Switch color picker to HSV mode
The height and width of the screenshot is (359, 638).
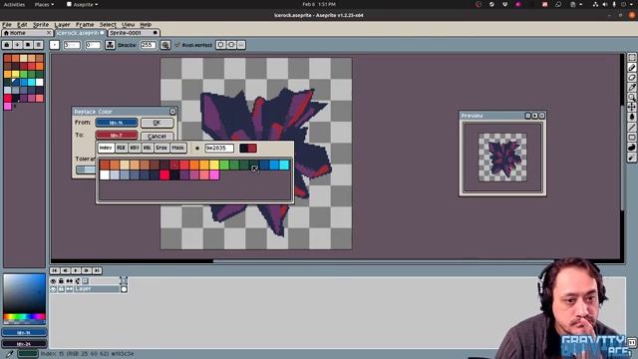click(x=135, y=148)
